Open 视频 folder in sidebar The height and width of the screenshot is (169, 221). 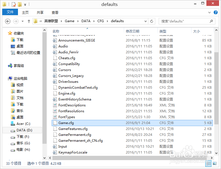pyautogui.click(x=20, y=85)
